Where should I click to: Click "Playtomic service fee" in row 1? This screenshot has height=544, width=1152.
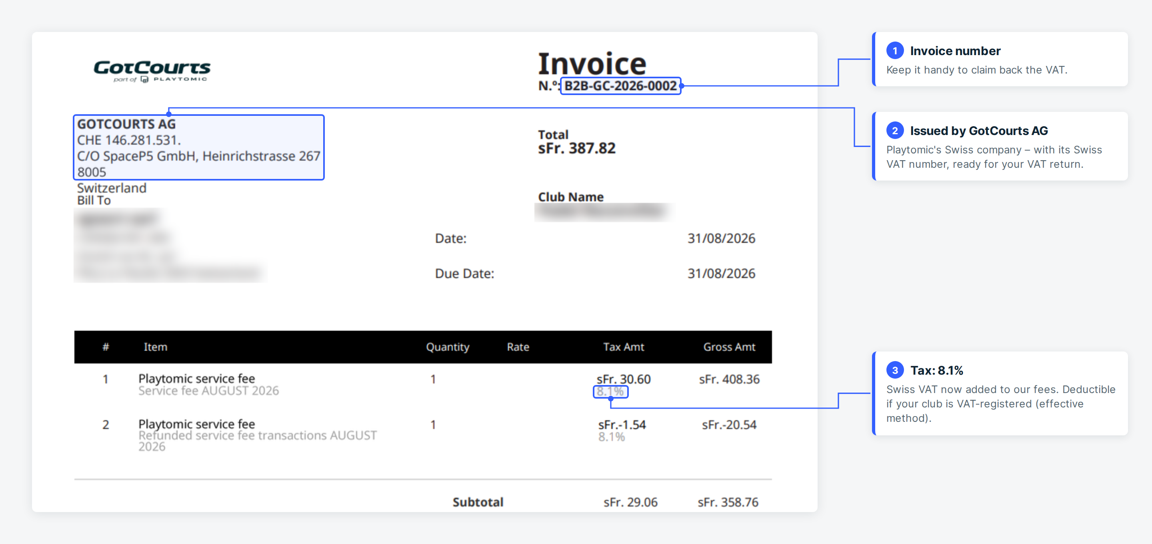click(197, 378)
